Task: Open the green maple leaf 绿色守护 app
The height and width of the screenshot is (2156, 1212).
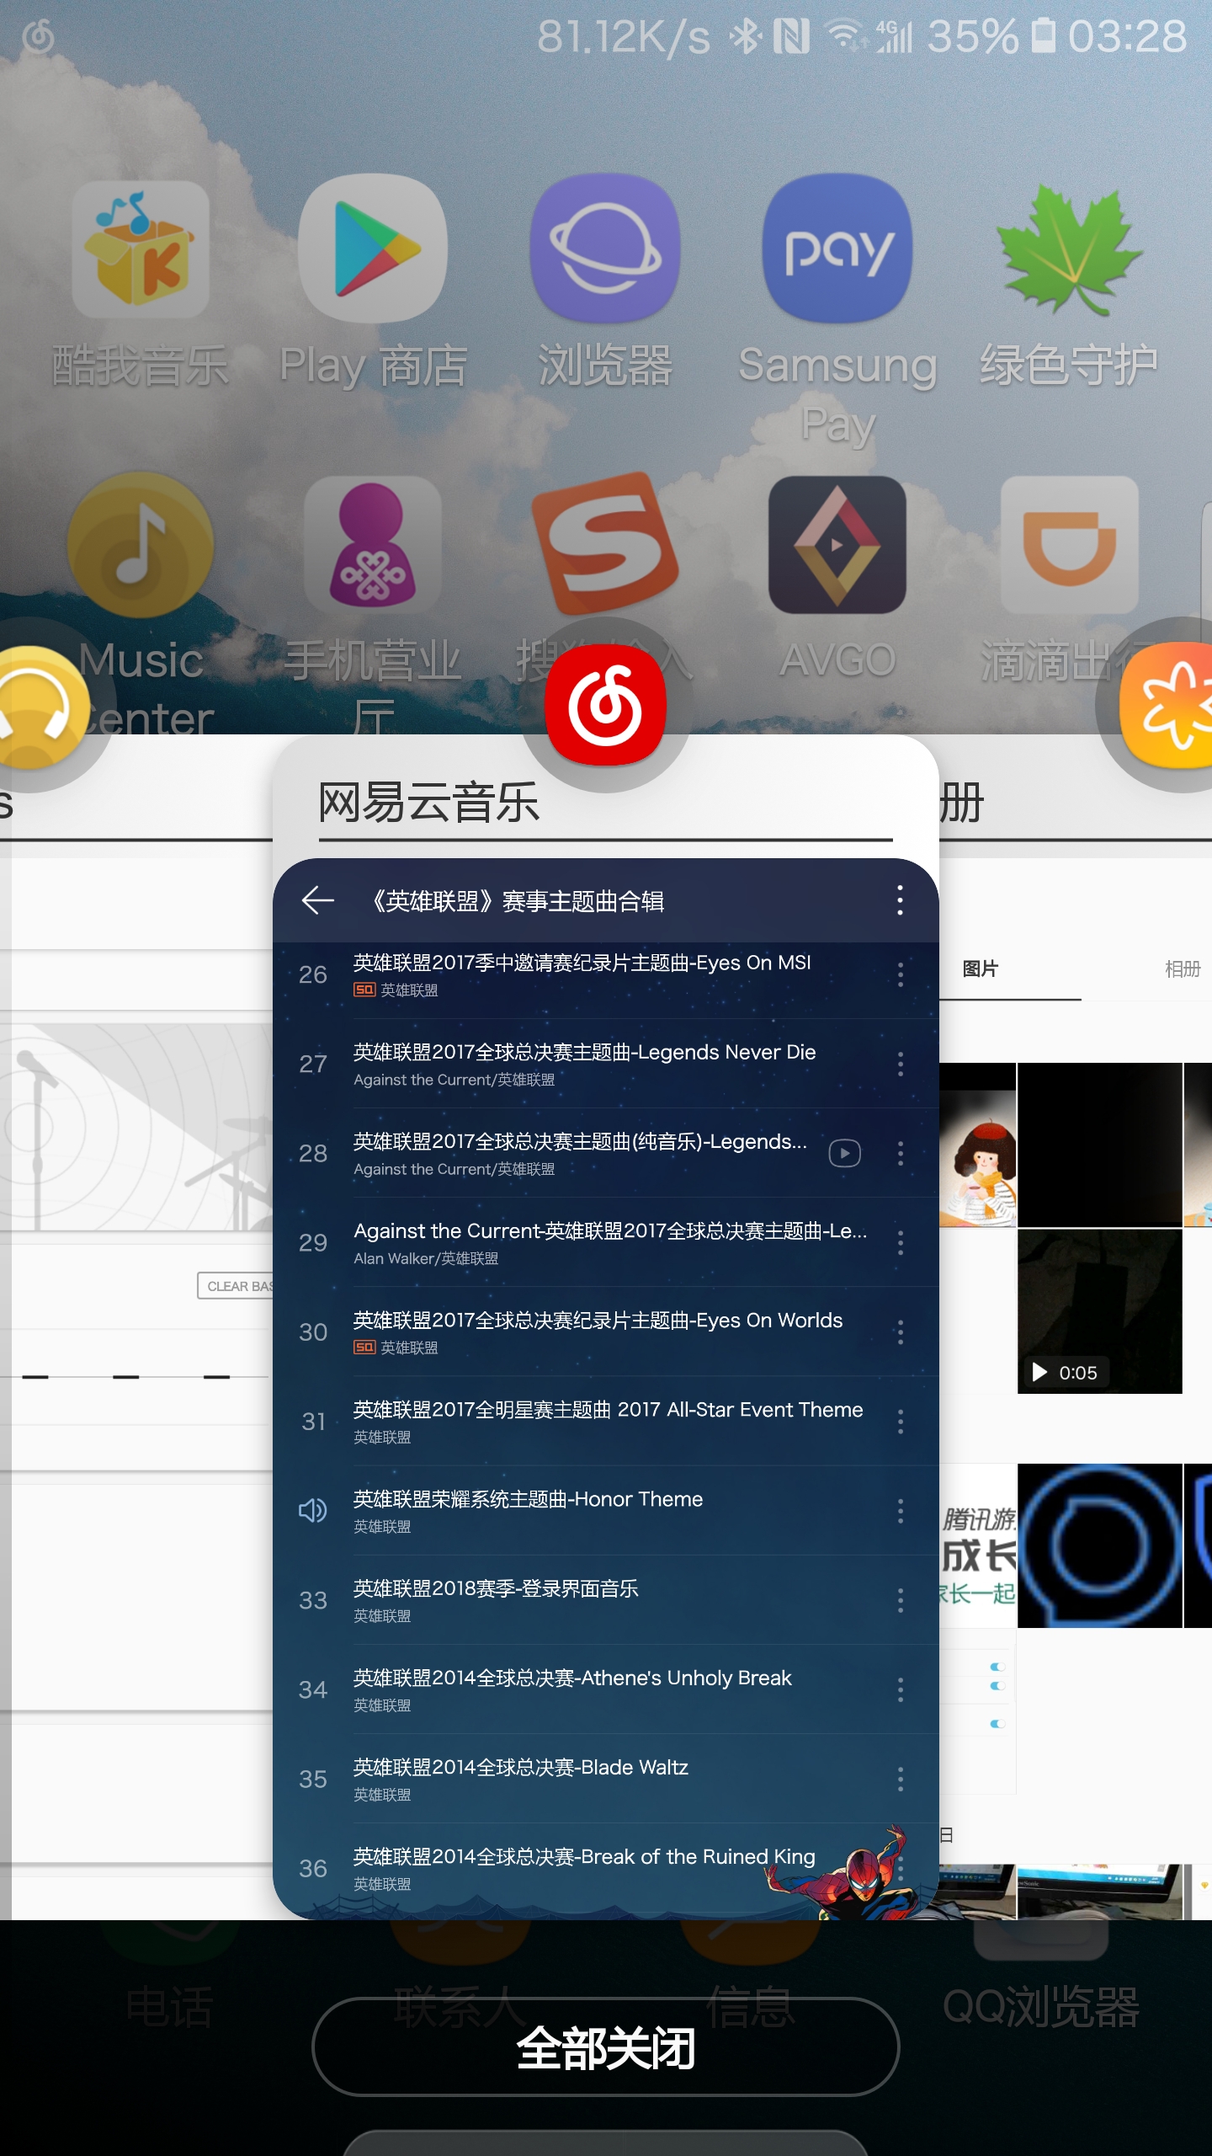Action: (1070, 249)
